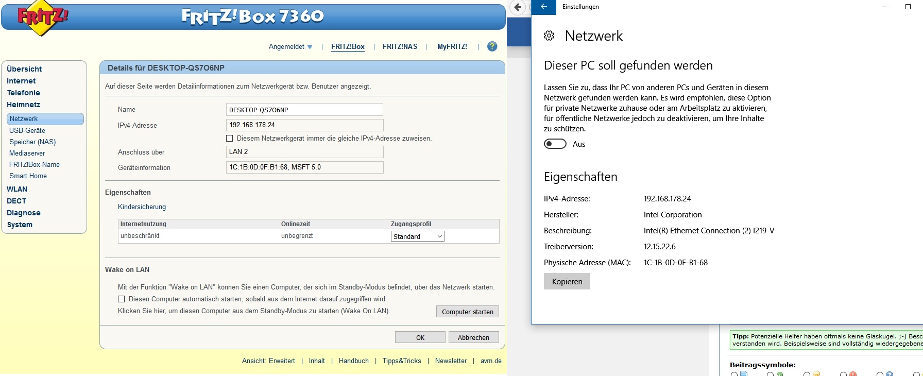This screenshot has width=923, height=376.
Task: Click the 'unbegrenzt' Onlinezeit cell
Action: tap(297, 236)
